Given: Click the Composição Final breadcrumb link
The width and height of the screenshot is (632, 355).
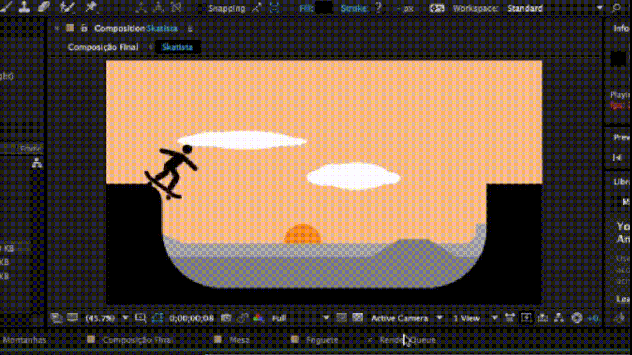Looking at the screenshot, I should tap(103, 47).
